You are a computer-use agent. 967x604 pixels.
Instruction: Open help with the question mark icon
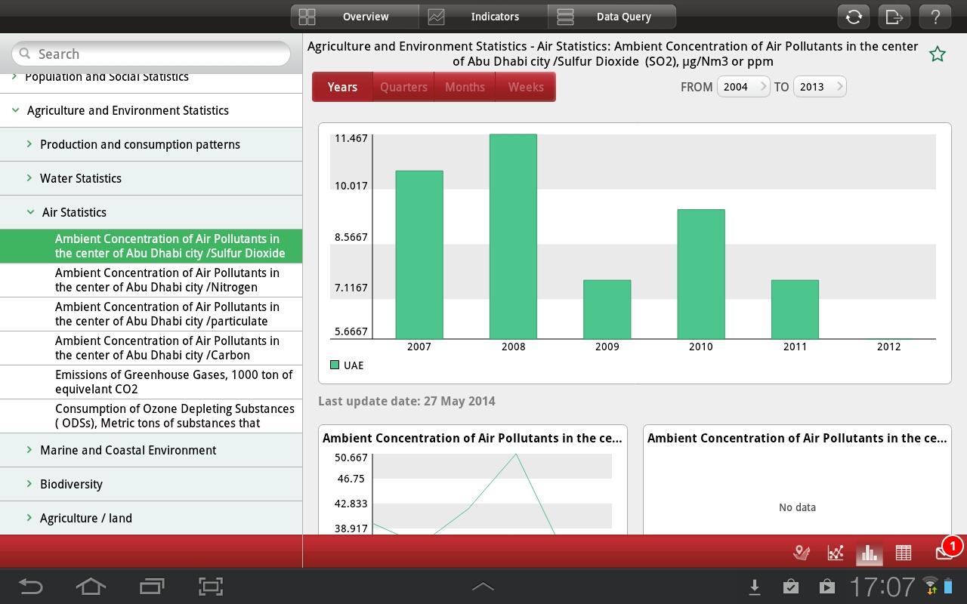click(x=935, y=17)
